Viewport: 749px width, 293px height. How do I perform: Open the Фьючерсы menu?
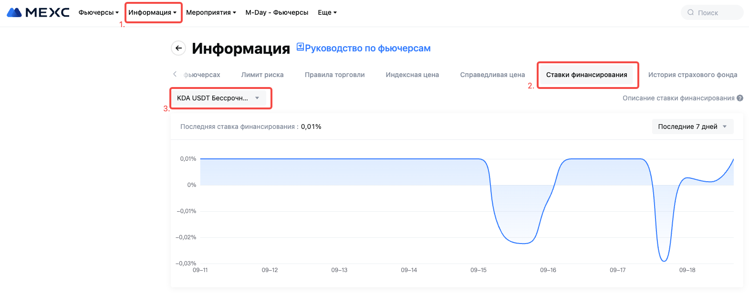(x=98, y=12)
